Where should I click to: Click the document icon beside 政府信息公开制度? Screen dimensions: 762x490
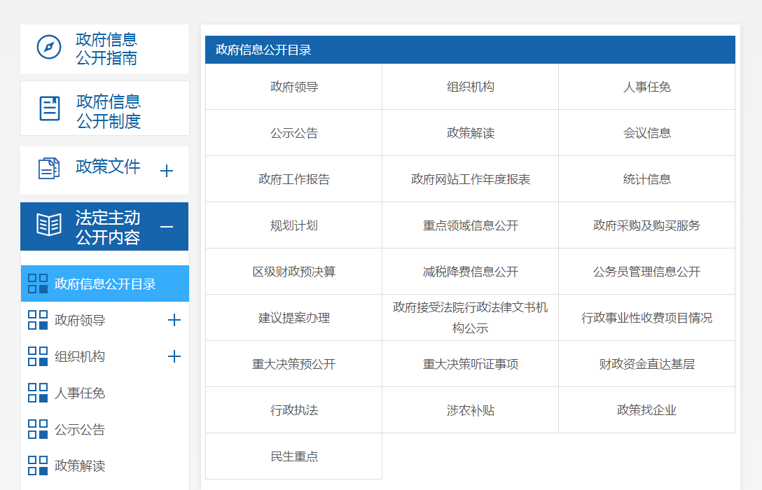point(50,108)
